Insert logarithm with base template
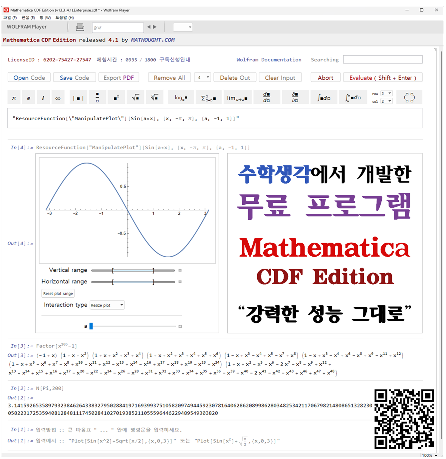The image size is (446, 459). [x=181, y=98]
